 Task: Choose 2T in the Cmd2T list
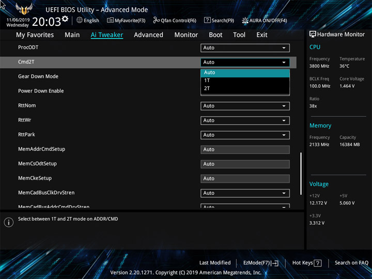[245, 88]
